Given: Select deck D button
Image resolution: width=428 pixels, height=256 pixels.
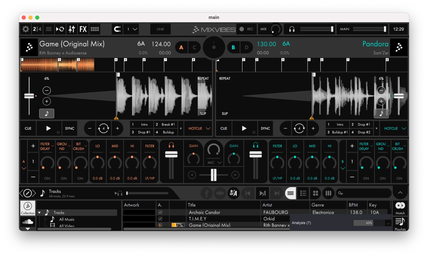Looking at the screenshot, I should click(x=246, y=47).
